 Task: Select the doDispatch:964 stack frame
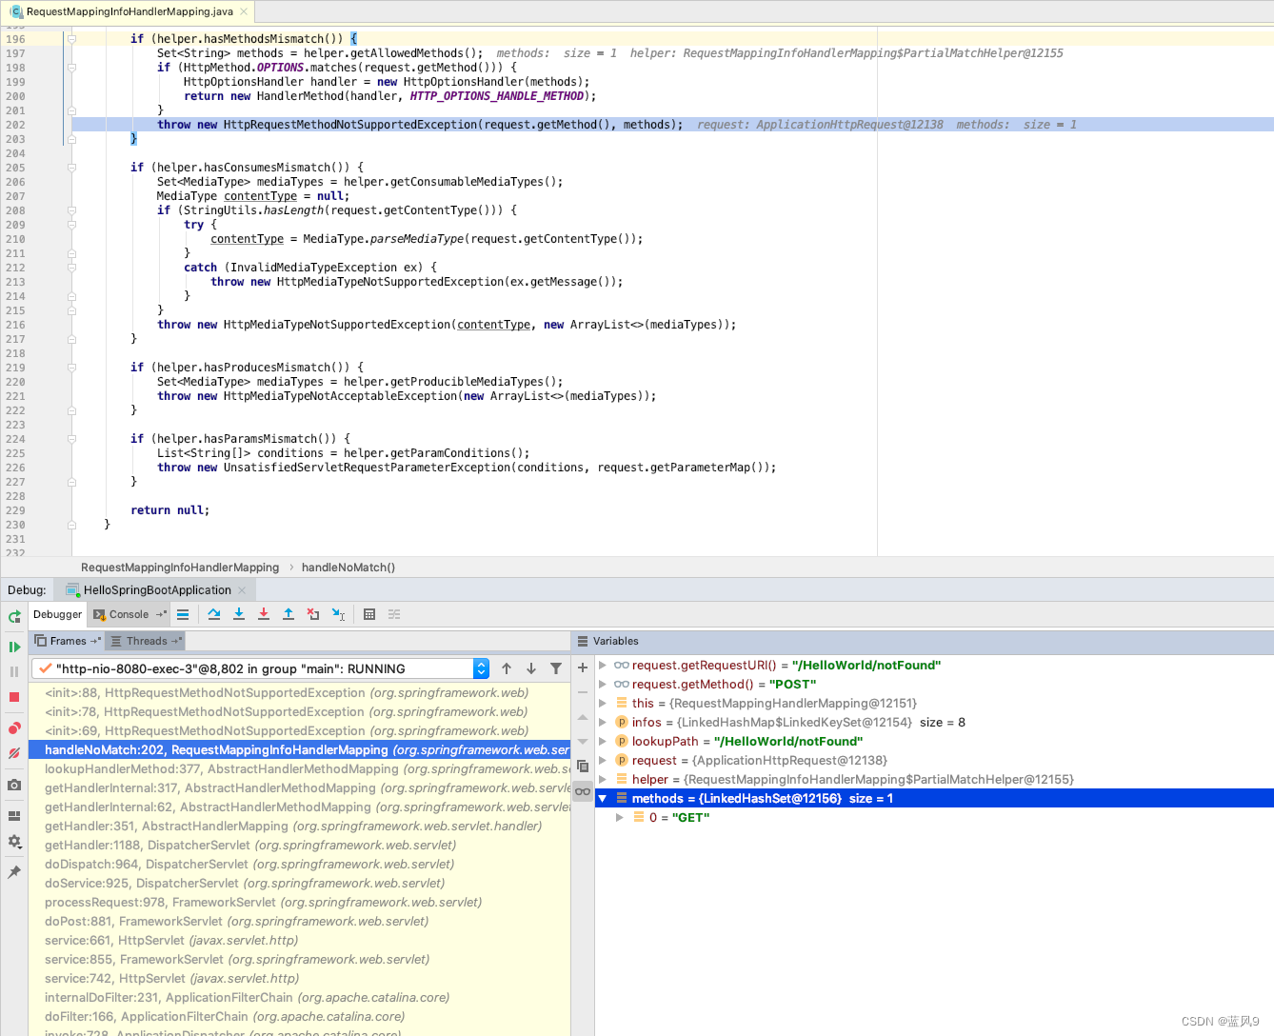(x=299, y=865)
